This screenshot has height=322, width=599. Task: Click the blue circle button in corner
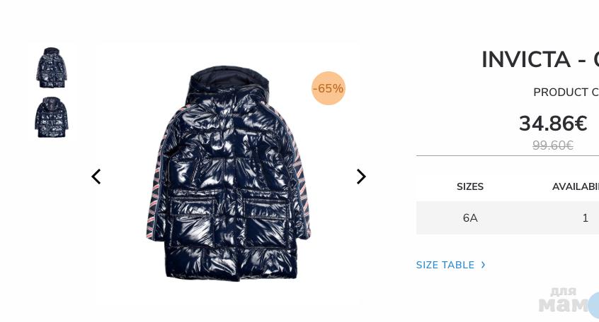pos(593,306)
